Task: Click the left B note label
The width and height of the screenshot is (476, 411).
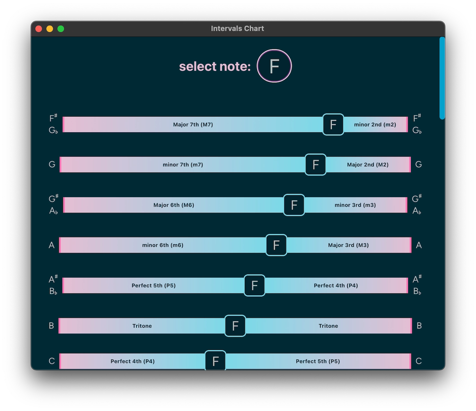Action: pyautogui.click(x=51, y=326)
